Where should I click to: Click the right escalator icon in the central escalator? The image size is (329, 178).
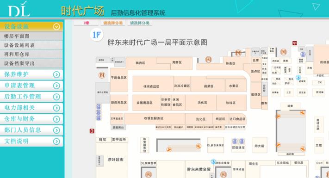pyautogui.click(x=199, y=146)
